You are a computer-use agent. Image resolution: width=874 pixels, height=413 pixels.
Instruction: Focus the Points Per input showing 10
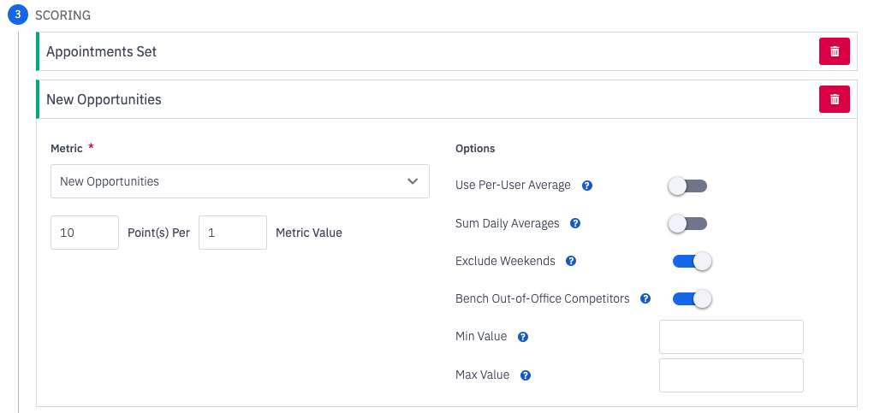coord(85,233)
